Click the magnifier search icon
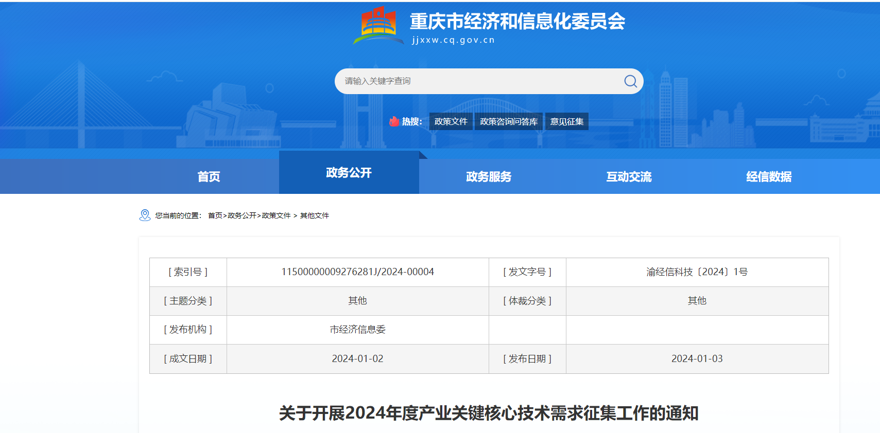 630,81
